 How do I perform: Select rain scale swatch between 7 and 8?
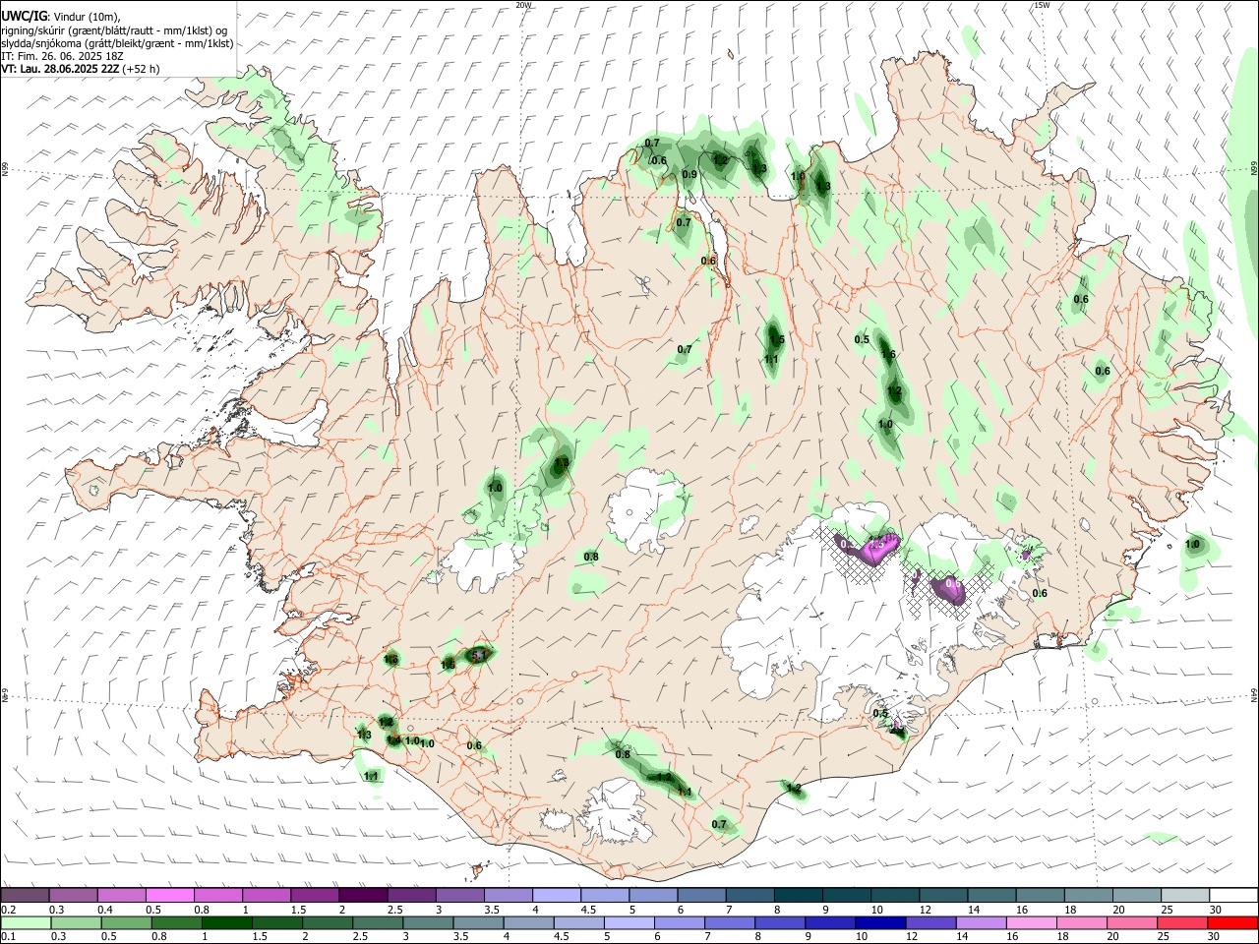pyautogui.click(x=731, y=923)
